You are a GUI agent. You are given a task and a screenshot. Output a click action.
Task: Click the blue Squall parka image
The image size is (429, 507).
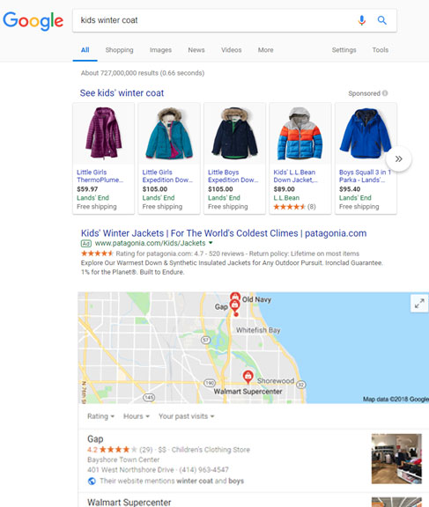tap(366, 133)
